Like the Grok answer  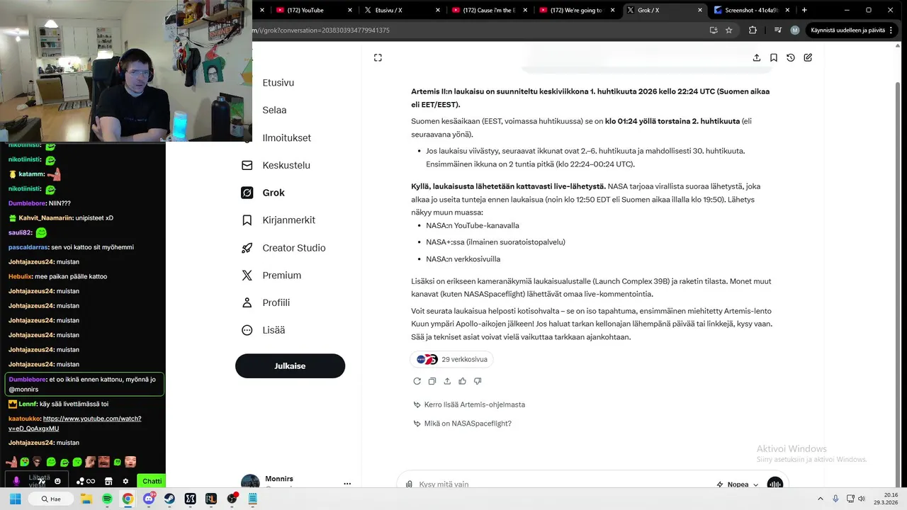[x=463, y=381]
